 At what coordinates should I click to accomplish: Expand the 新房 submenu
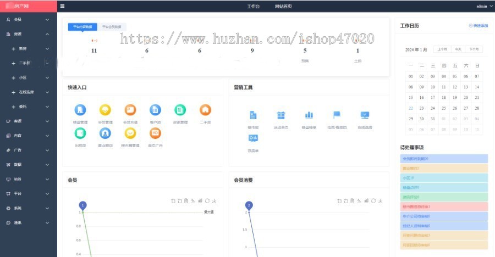pyautogui.click(x=29, y=48)
